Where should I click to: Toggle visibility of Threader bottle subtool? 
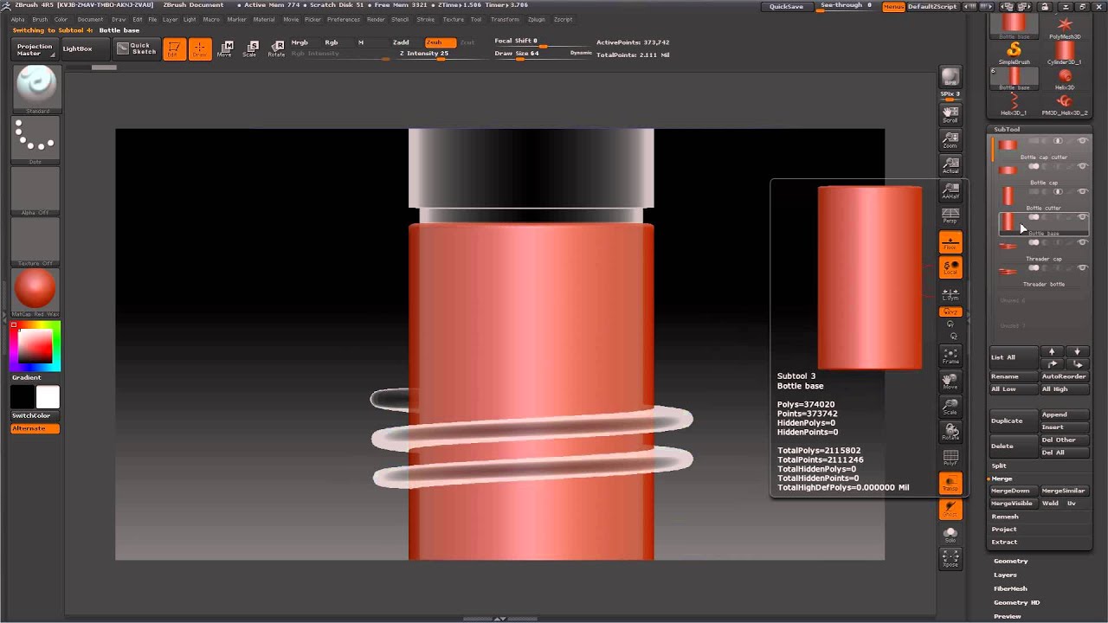click(1082, 267)
